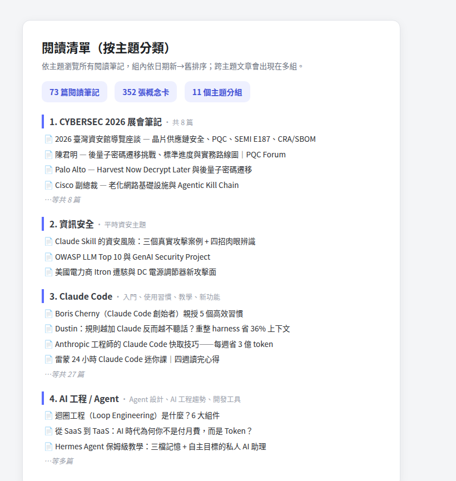Open 雷蒙 24 小時 Claude Code 迷你課 note
Viewport: 456px width, 481px height.
(x=137, y=359)
